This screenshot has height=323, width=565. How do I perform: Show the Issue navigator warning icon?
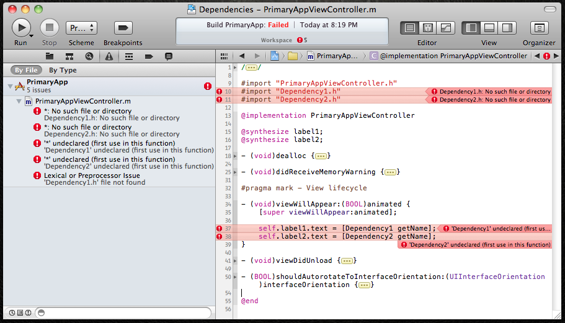click(109, 56)
